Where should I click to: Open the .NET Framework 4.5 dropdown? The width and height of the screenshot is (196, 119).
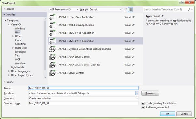pos(63,10)
